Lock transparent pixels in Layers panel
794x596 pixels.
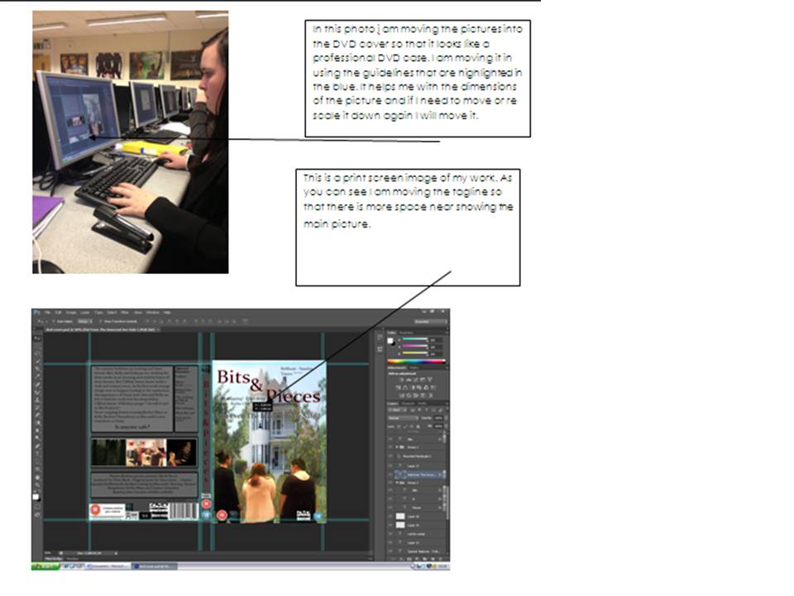[x=398, y=427]
